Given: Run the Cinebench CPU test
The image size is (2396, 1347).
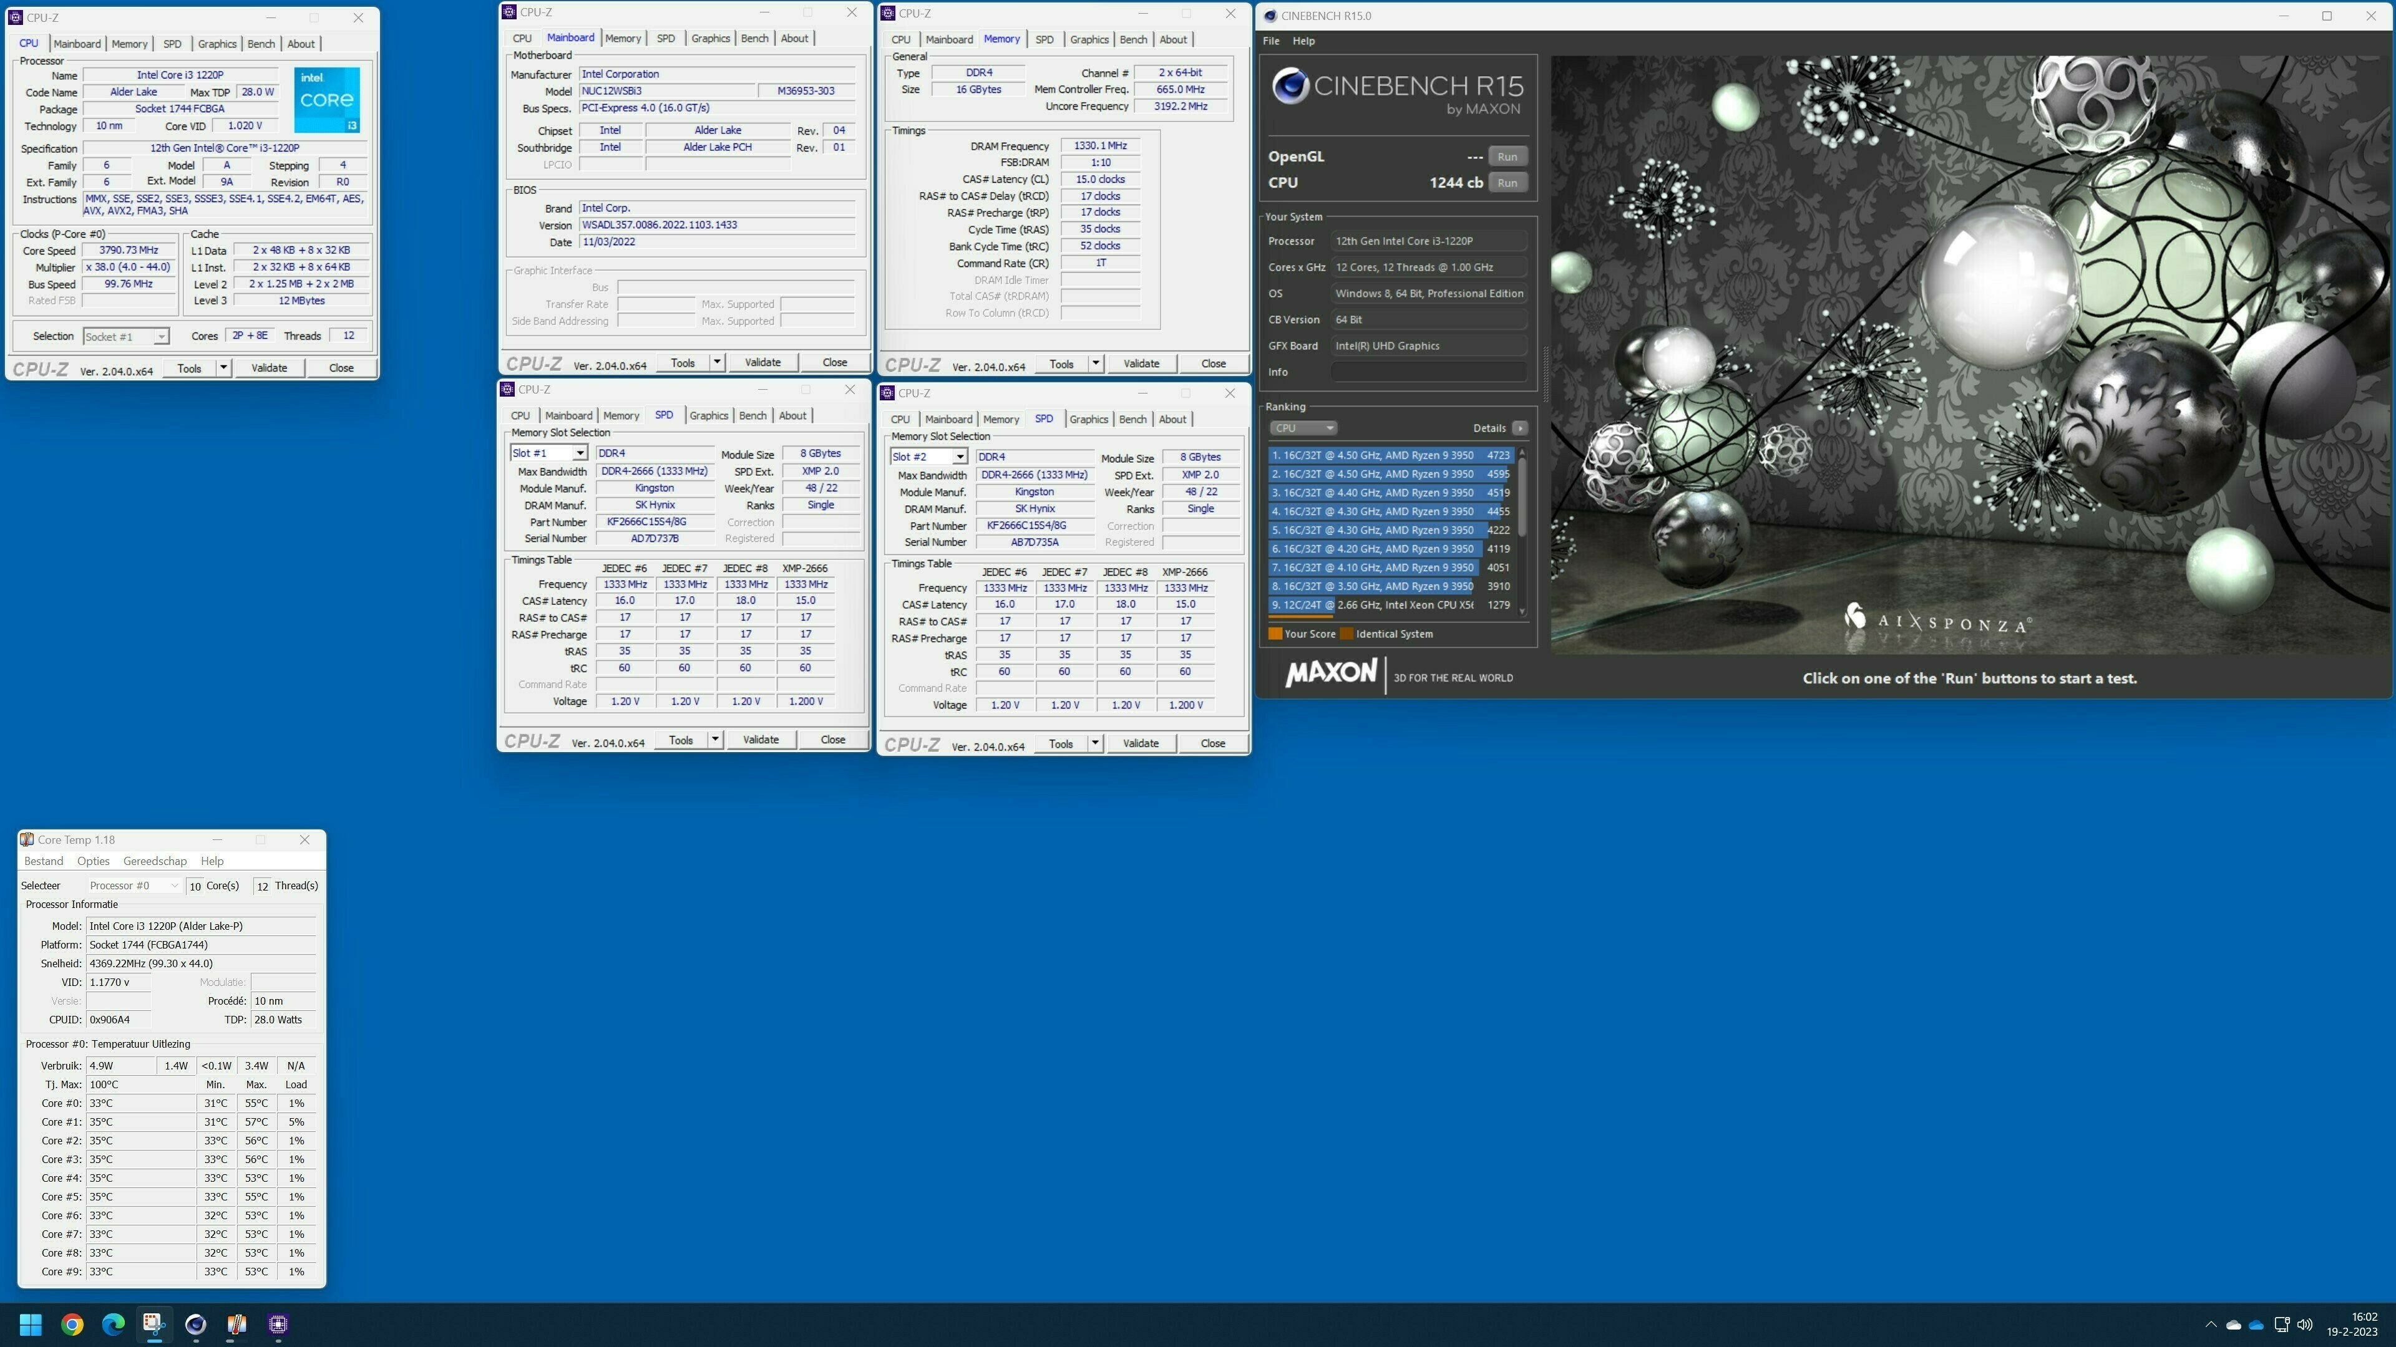Looking at the screenshot, I should click(x=1507, y=182).
